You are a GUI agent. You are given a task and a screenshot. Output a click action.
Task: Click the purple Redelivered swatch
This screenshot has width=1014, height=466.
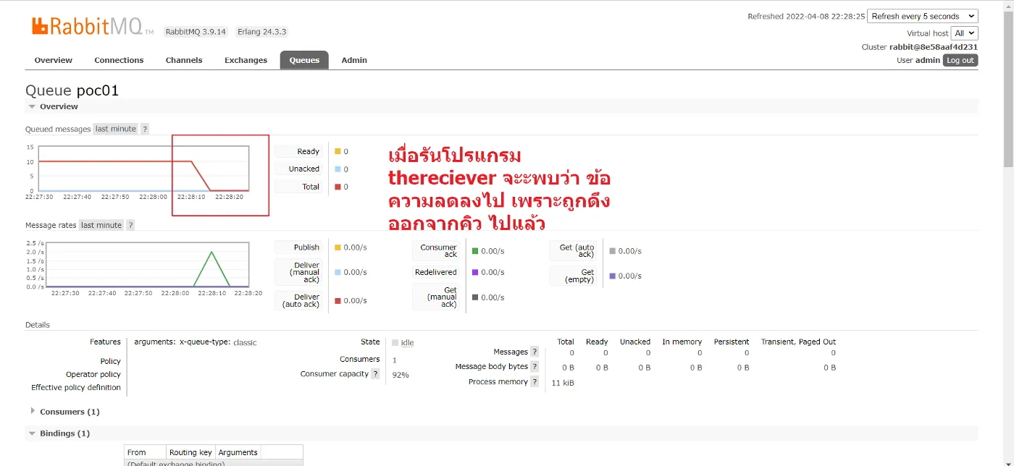click(x=475, y=272)
